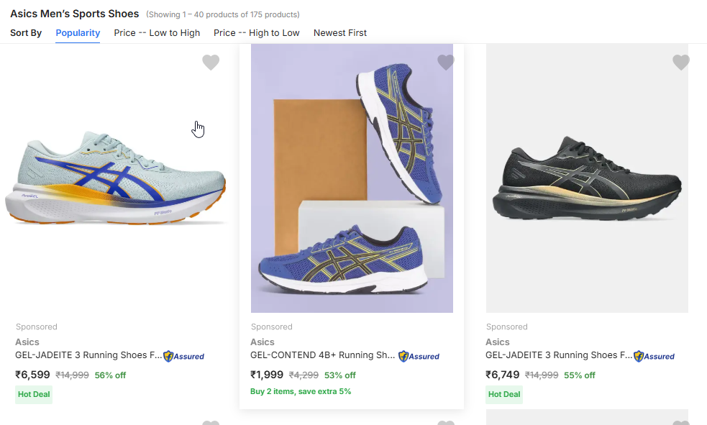Screen dimensions: 707x425
Task: Select the Newest First sort option
Action: point(340,33)
